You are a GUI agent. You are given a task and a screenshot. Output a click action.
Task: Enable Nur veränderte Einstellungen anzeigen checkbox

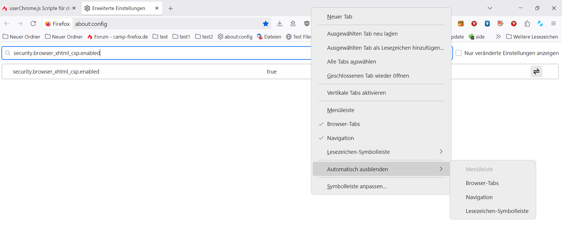pyautogui.click(x=459, y=53)
